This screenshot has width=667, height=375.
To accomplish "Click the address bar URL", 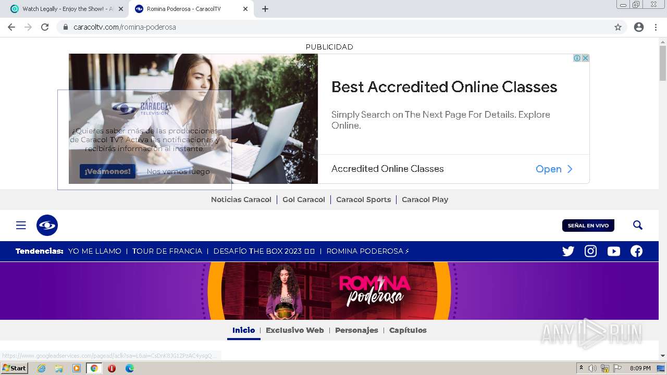I will (125, 27).
